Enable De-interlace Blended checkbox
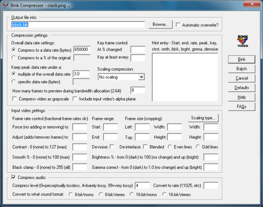This screenshot has width=263, height=207. click(146, 147)
